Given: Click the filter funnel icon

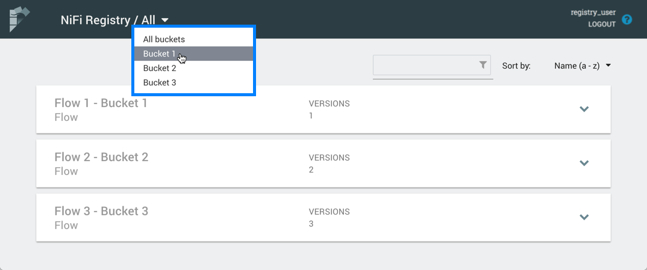Looking at the screenshot, I should click(x=483, y=65).
